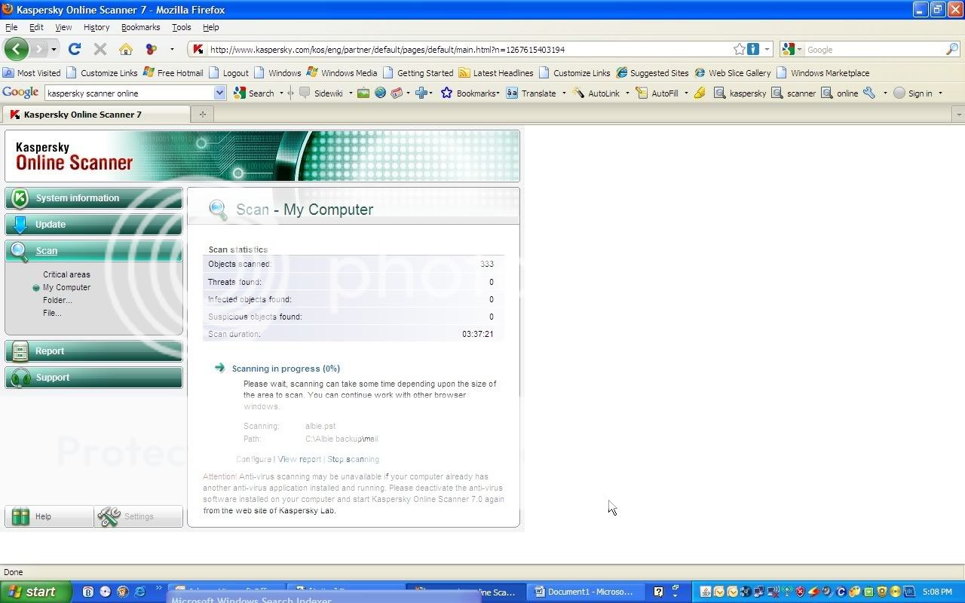Click the Configure link
The width and height of the screenshot is (965, 603).
click(253, 459)
